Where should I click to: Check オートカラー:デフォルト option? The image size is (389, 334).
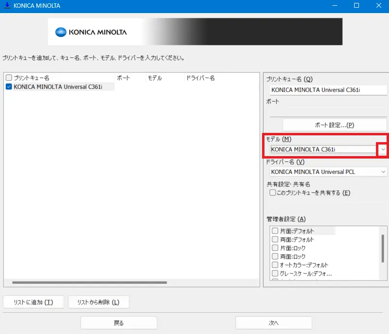pyautogui.click(x=275, y=265)
